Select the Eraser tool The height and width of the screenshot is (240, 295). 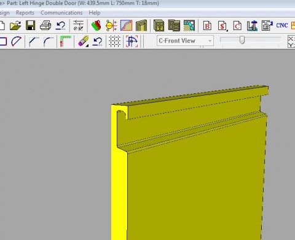84,41
